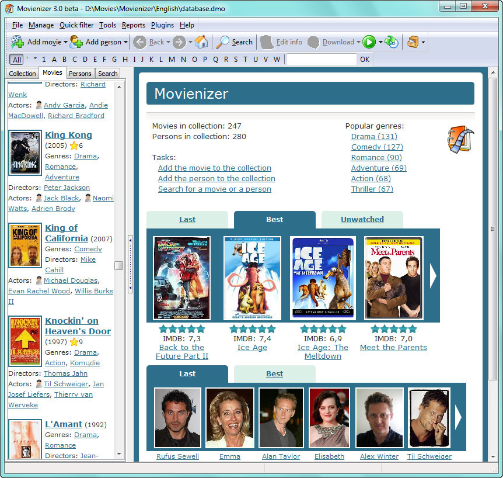
Task: Click the person icon next to Michael Douglas
Action: 39,280
